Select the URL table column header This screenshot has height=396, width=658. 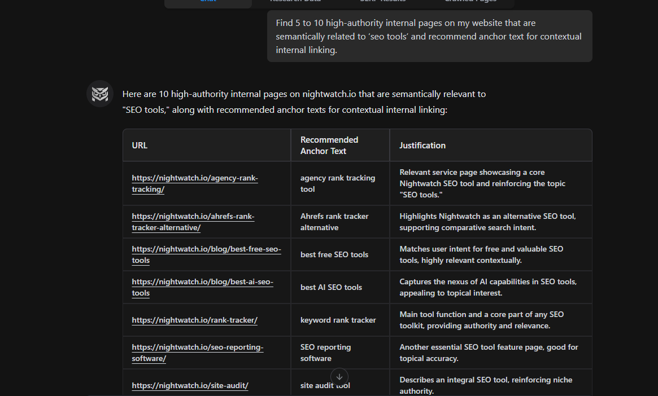tap(140, 145)
